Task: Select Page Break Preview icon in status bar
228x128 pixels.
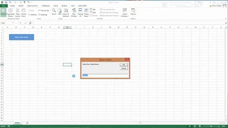Action: (x=200, y=126)
